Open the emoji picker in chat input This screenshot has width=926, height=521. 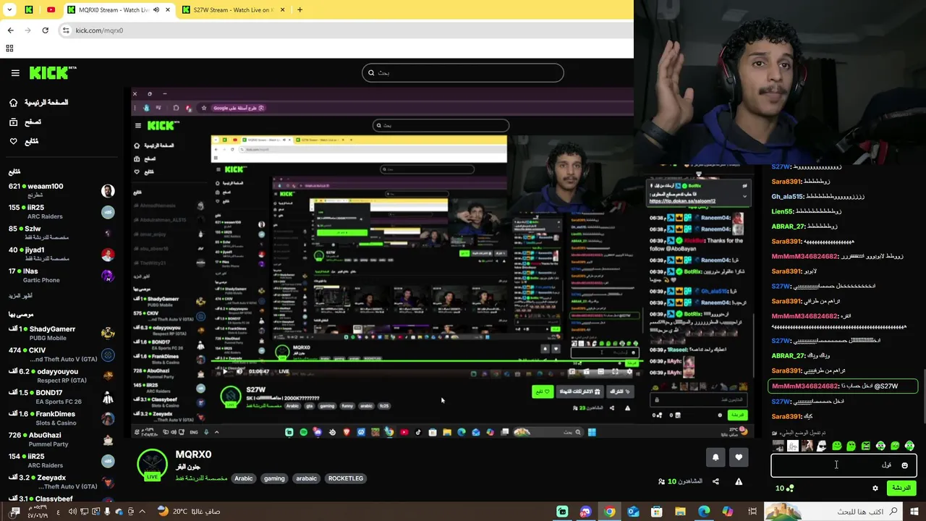[x=904, y=465]
